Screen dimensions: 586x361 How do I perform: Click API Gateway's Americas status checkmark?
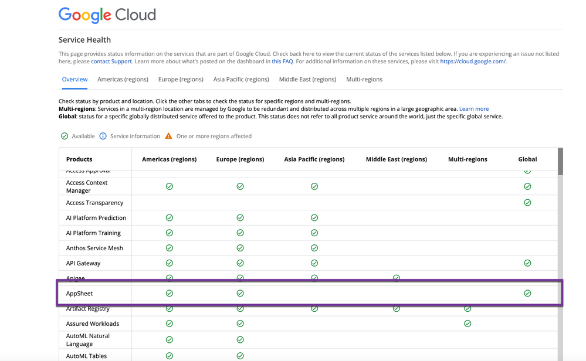(170, 263)
